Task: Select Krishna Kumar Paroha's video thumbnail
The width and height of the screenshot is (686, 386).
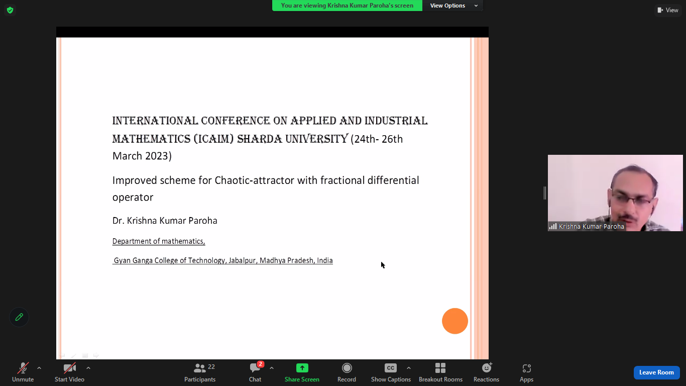Action: (x=615, y=192)
